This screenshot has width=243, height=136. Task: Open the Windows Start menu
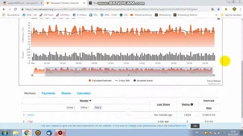point(5,133)
